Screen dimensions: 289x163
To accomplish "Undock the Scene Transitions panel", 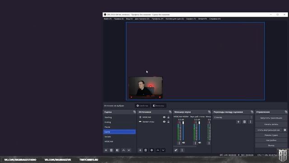I will (252, 112).
